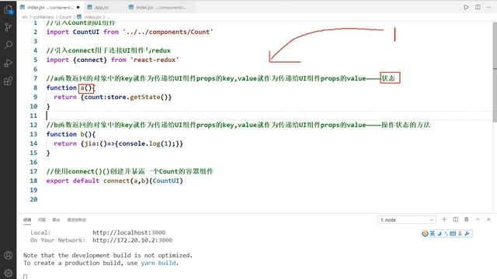Click the 'Local:' terminal label
497x279 pixels.
(40, 232)
